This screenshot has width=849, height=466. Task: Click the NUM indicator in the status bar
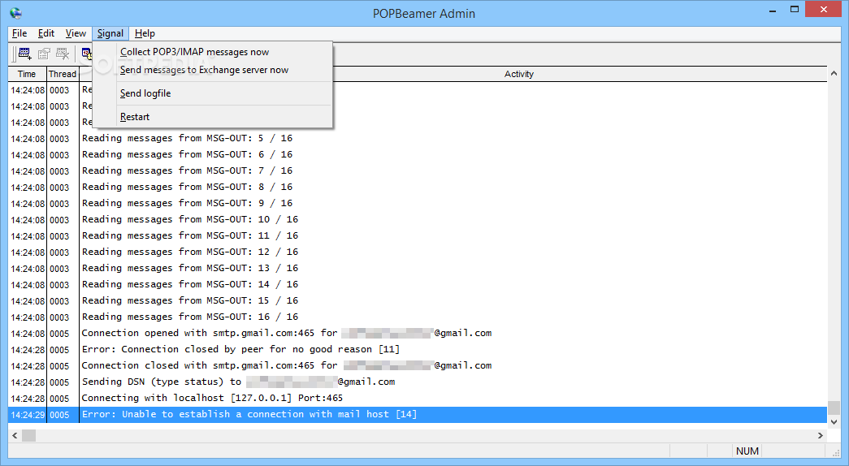747,451
